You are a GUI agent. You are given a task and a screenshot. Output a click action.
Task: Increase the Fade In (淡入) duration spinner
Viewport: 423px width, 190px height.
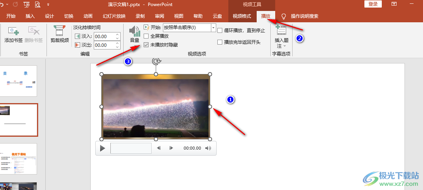click(x=117, y=35)
